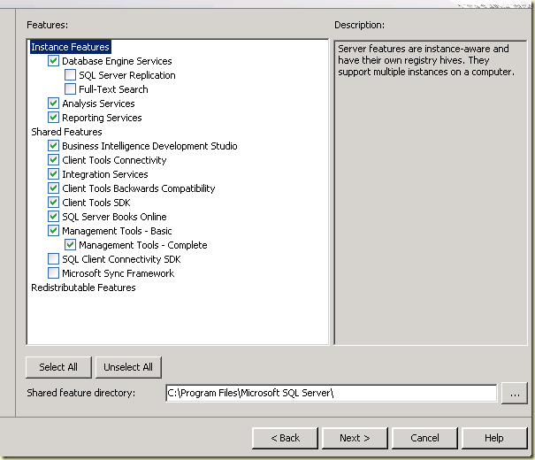Click the Microsoft Sync Framework label
Image resolution: width=535 pixels, height=460 pixels.
coord(118,273)
